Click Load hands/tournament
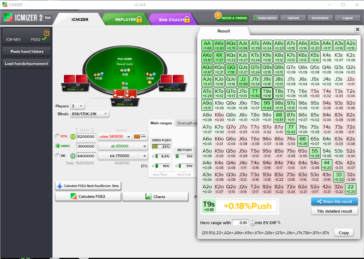The image size is (364, 259). [26, 64]
